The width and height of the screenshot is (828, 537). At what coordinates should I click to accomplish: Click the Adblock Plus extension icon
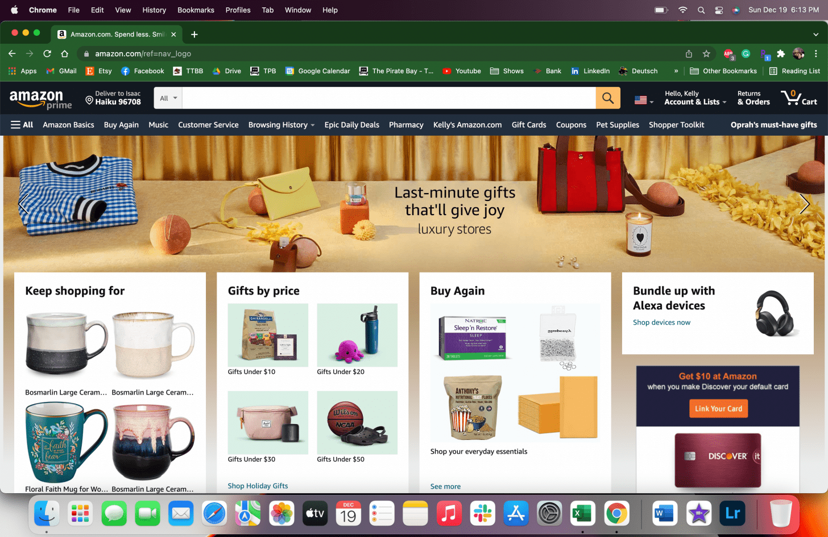728,54
